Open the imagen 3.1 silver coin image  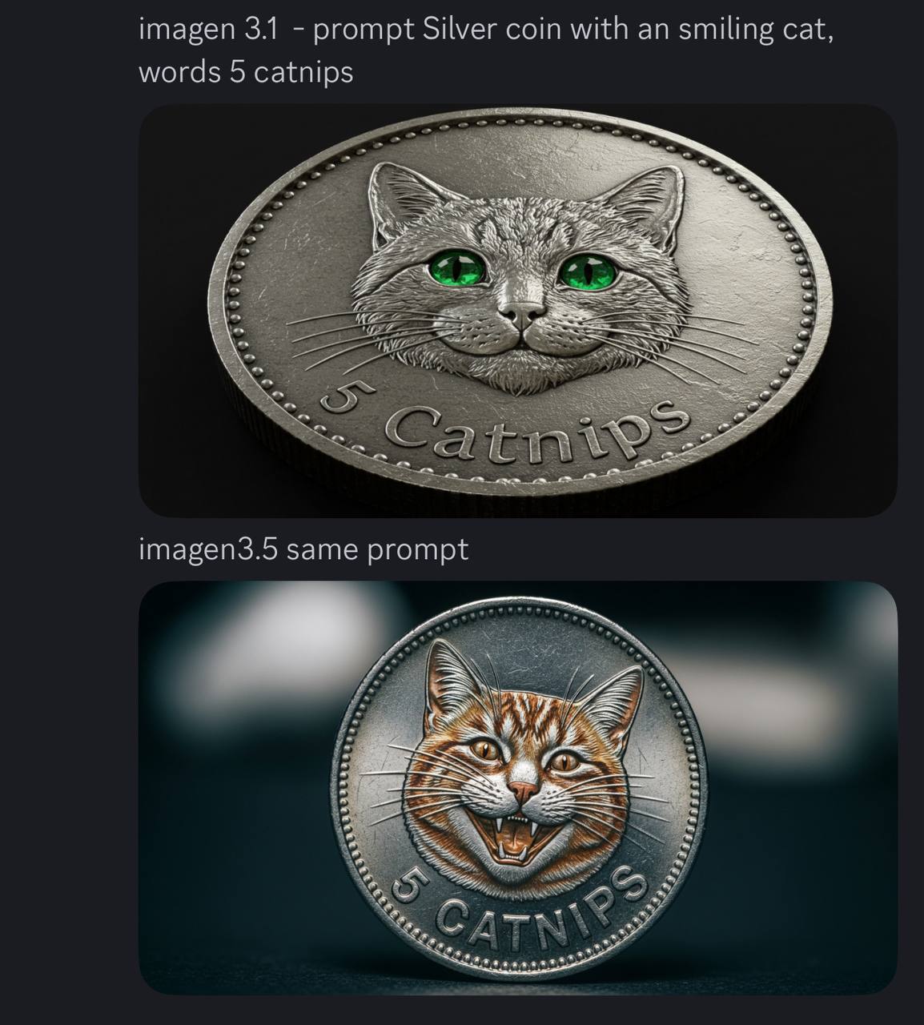(x=517, y=310)
